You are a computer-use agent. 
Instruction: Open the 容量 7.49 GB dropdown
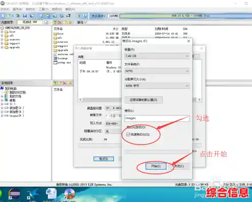click(157, 56)
